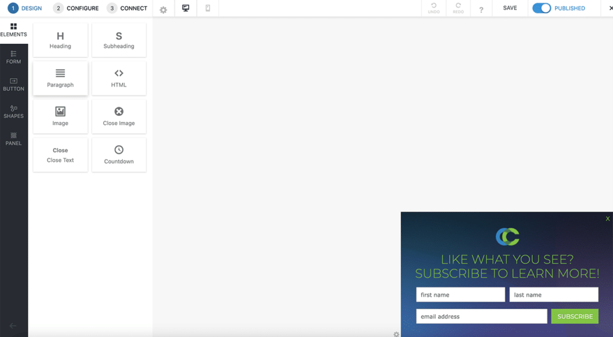Select the logo image in popup

point(508,237)
